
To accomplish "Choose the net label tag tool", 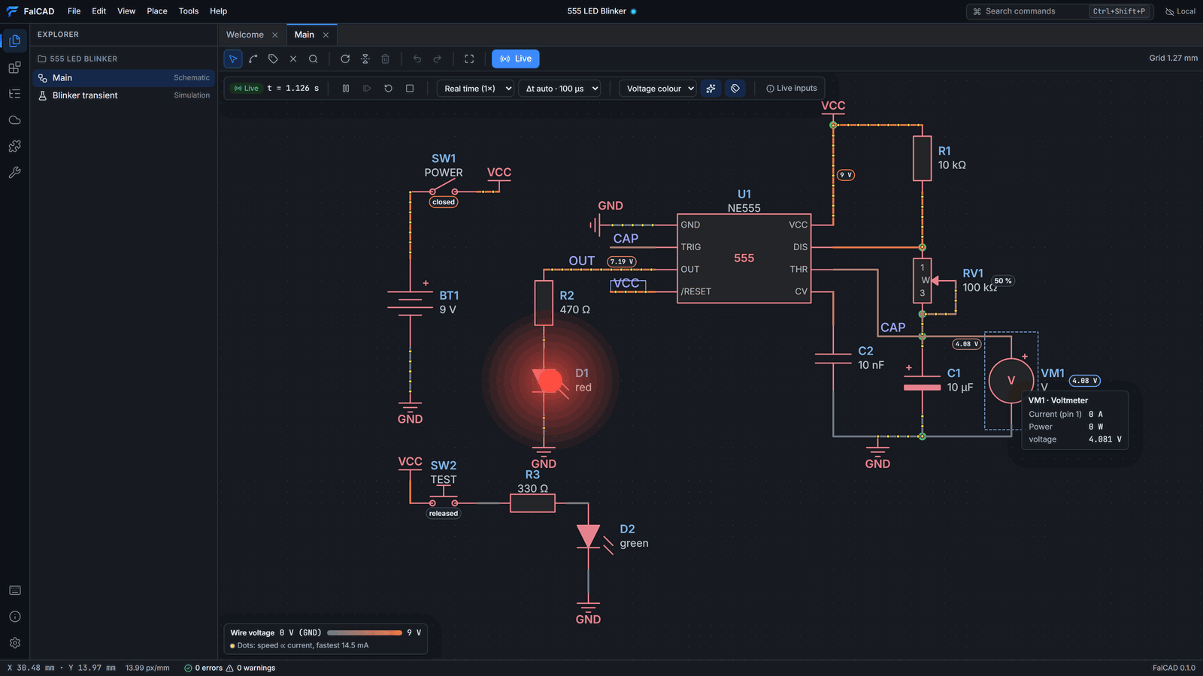I will (x=274, y=59).
